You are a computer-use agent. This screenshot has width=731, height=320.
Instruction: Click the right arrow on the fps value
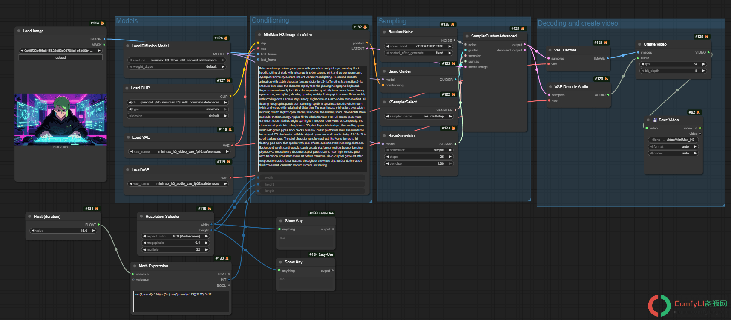[x=703, y=64]
